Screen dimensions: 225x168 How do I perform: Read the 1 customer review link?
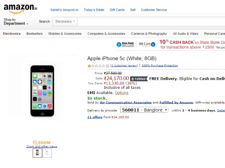pos(124,66)
